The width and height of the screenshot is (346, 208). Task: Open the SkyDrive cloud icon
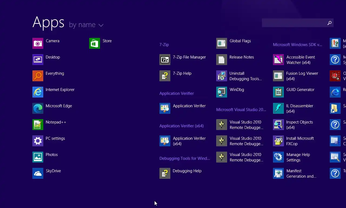coord(38,173)
